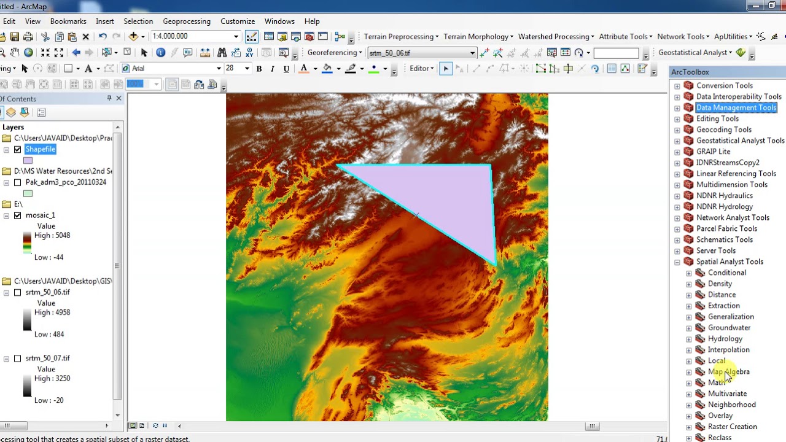Select the Identify tool
This screenshot has height=442, width=786.
[160, 52]
